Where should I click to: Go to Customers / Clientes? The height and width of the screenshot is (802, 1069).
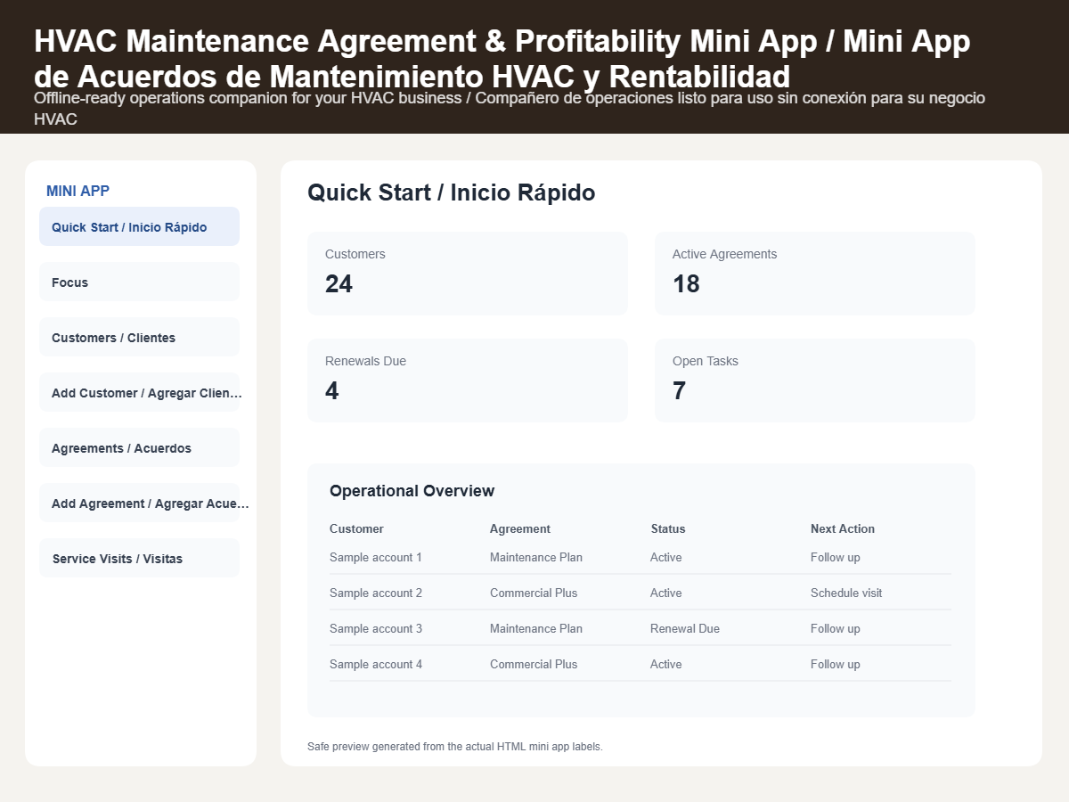(x=139, y=337)
